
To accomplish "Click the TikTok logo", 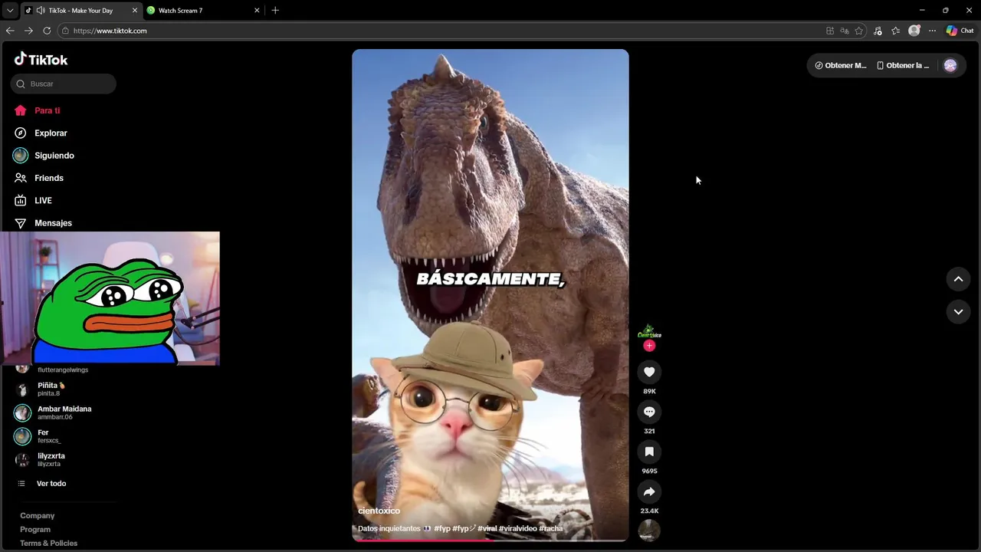I will (41, 59).
